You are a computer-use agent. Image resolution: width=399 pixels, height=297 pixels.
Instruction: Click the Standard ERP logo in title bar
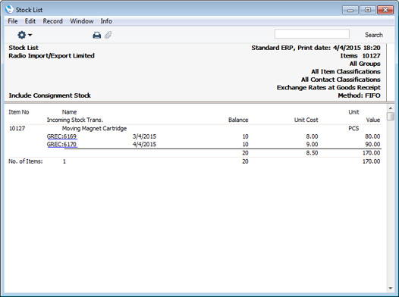9,10
